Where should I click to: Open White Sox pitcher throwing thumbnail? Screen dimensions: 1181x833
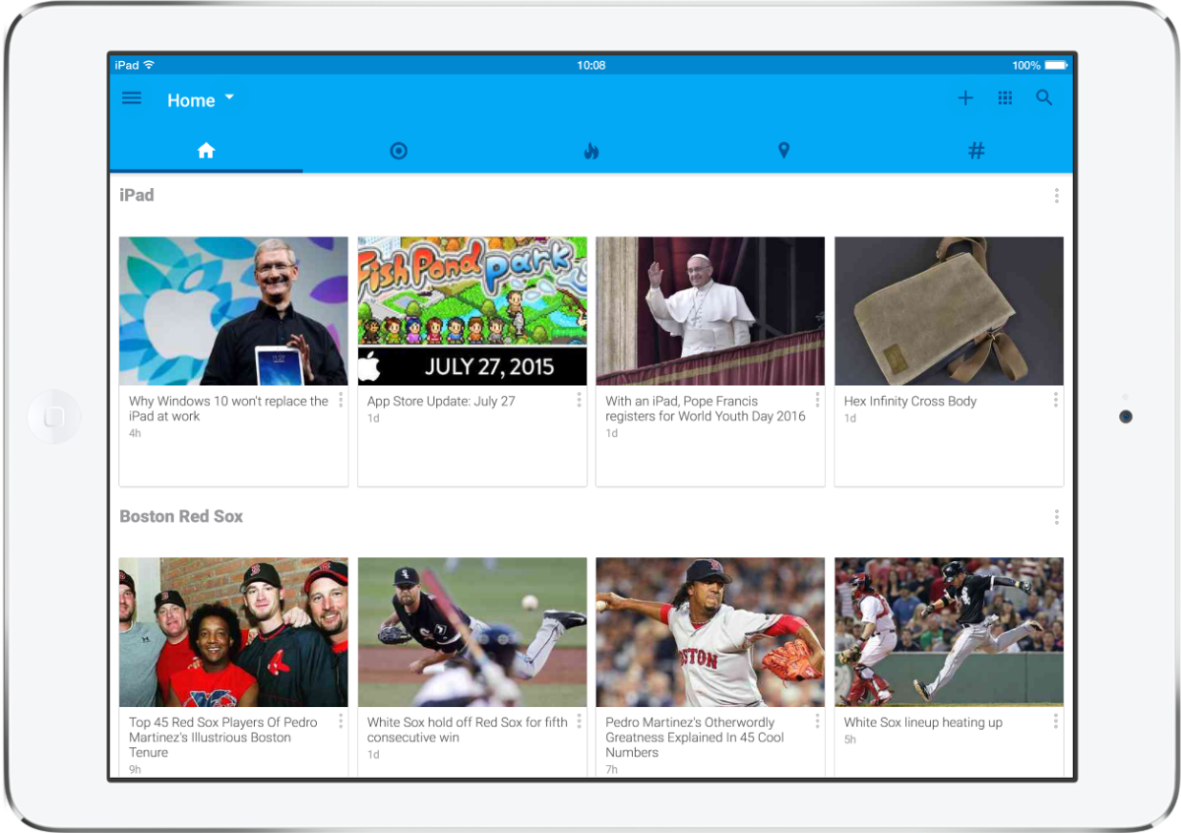tap(472, 632)
